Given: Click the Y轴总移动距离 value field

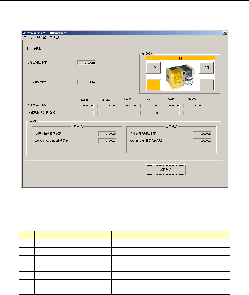Looking at the screenshot, I should (86, 82).
